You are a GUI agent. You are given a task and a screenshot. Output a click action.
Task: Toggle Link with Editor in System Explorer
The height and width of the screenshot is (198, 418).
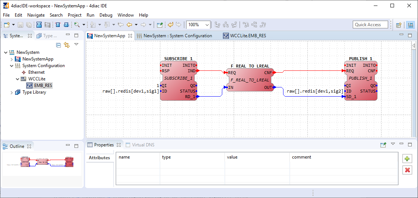coord(67,45)
